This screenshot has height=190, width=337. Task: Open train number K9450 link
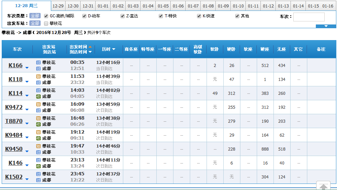(14, 149)
